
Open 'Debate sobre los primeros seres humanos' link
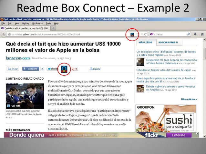171,88
